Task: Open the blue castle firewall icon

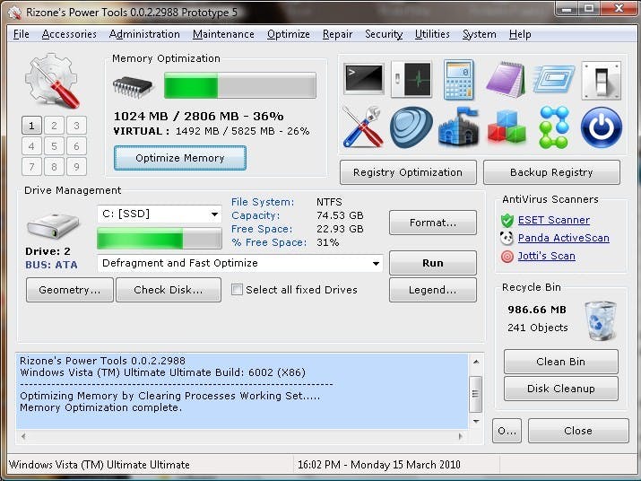Action: [x=458, y=127]
